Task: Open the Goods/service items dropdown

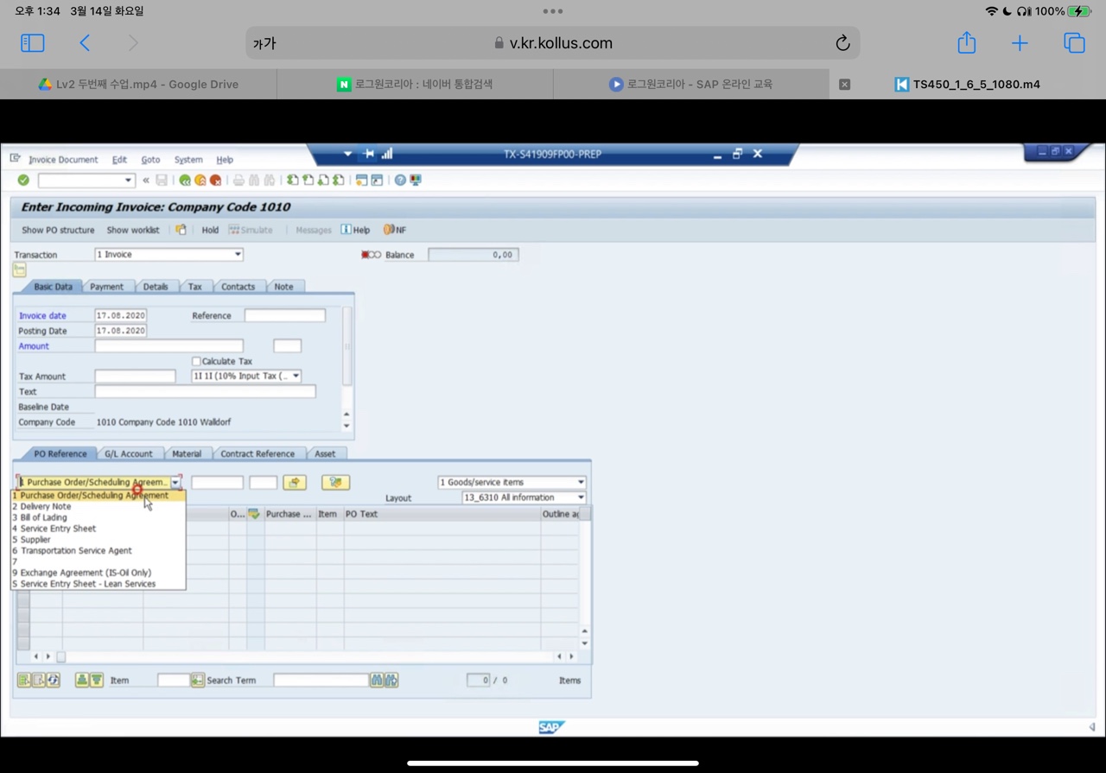Action: point(512,482)
